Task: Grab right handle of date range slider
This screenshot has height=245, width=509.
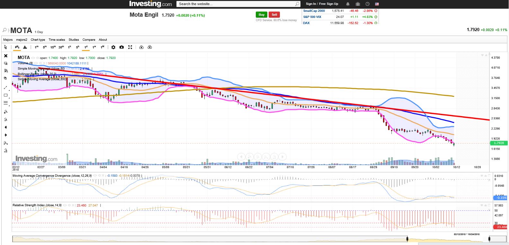Action: coord(489,239)
